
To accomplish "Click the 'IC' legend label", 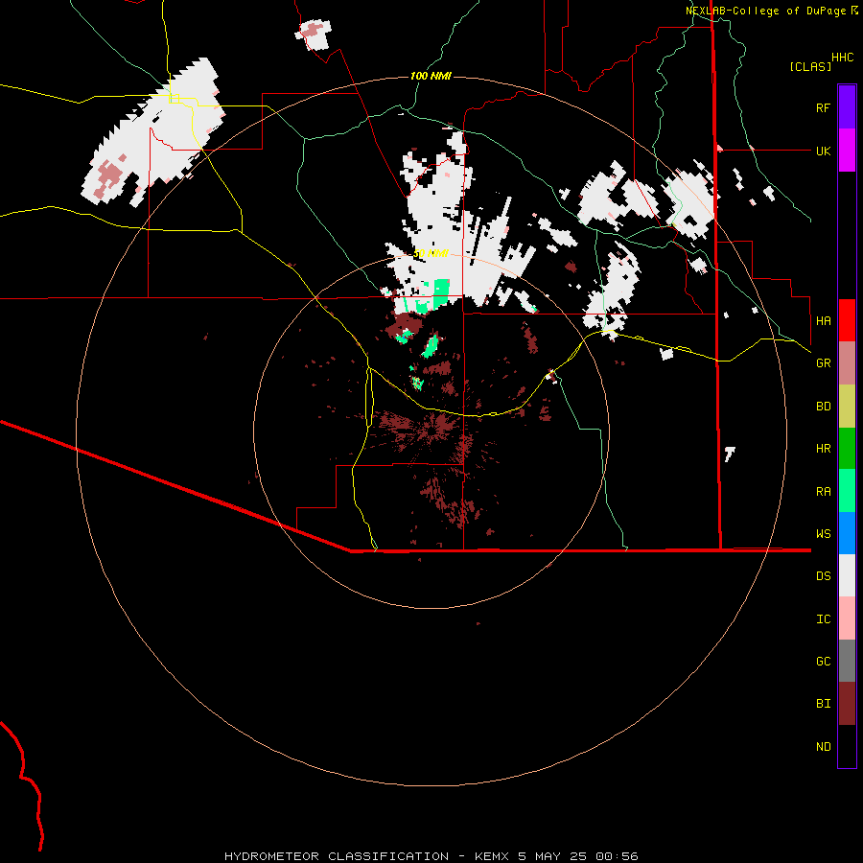I will [823, 619].
